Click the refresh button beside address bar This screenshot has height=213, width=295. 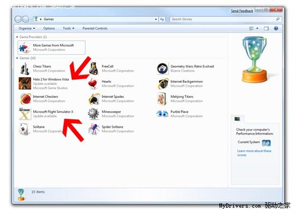coord(162,19)
